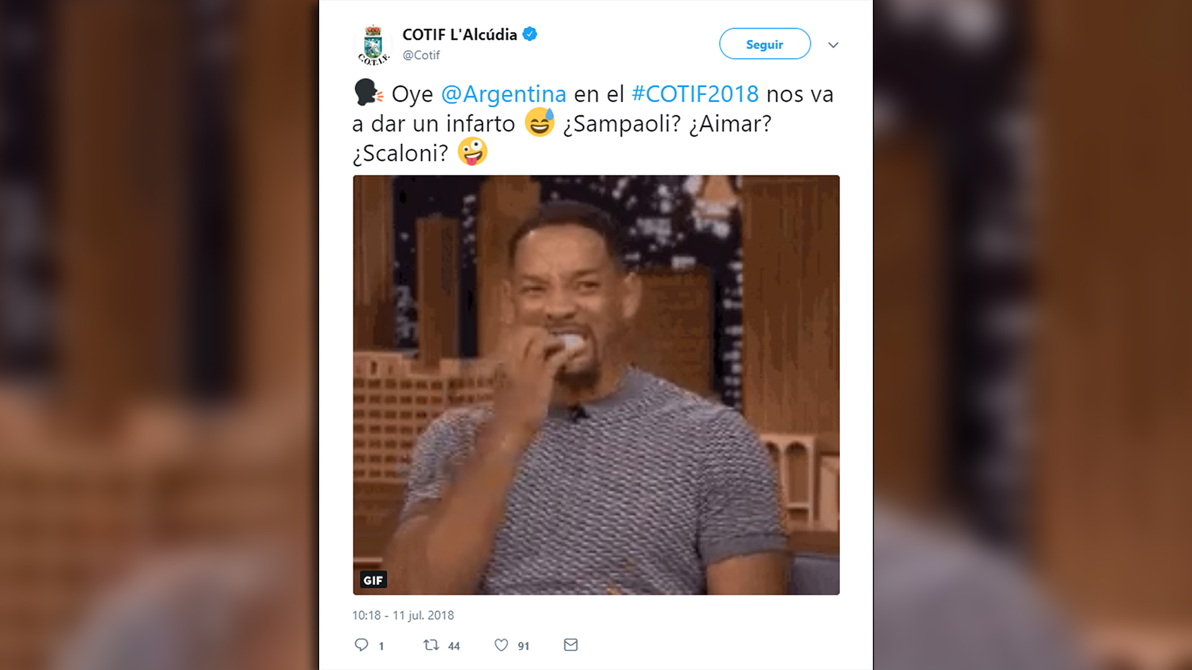Follow the account with Seguir button
This screenshot has height=670, width=1192.
[x=765, y=44]
